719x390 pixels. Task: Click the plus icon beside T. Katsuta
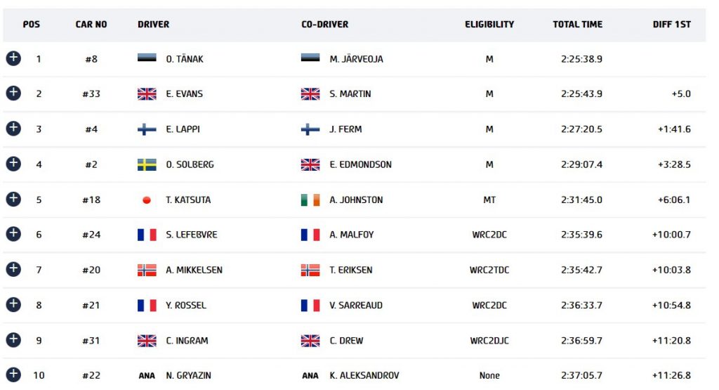(x=13, y=199)
